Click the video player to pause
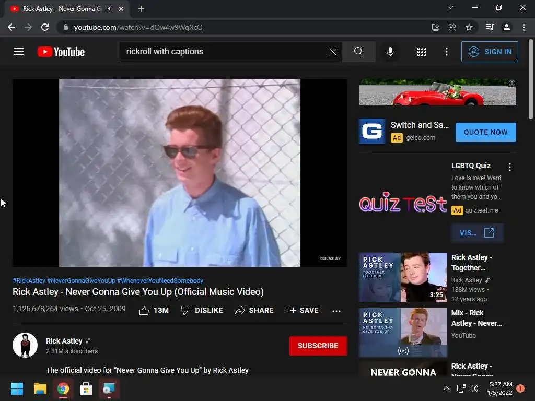This screenshot has width=535, height=401. (180, 172)
